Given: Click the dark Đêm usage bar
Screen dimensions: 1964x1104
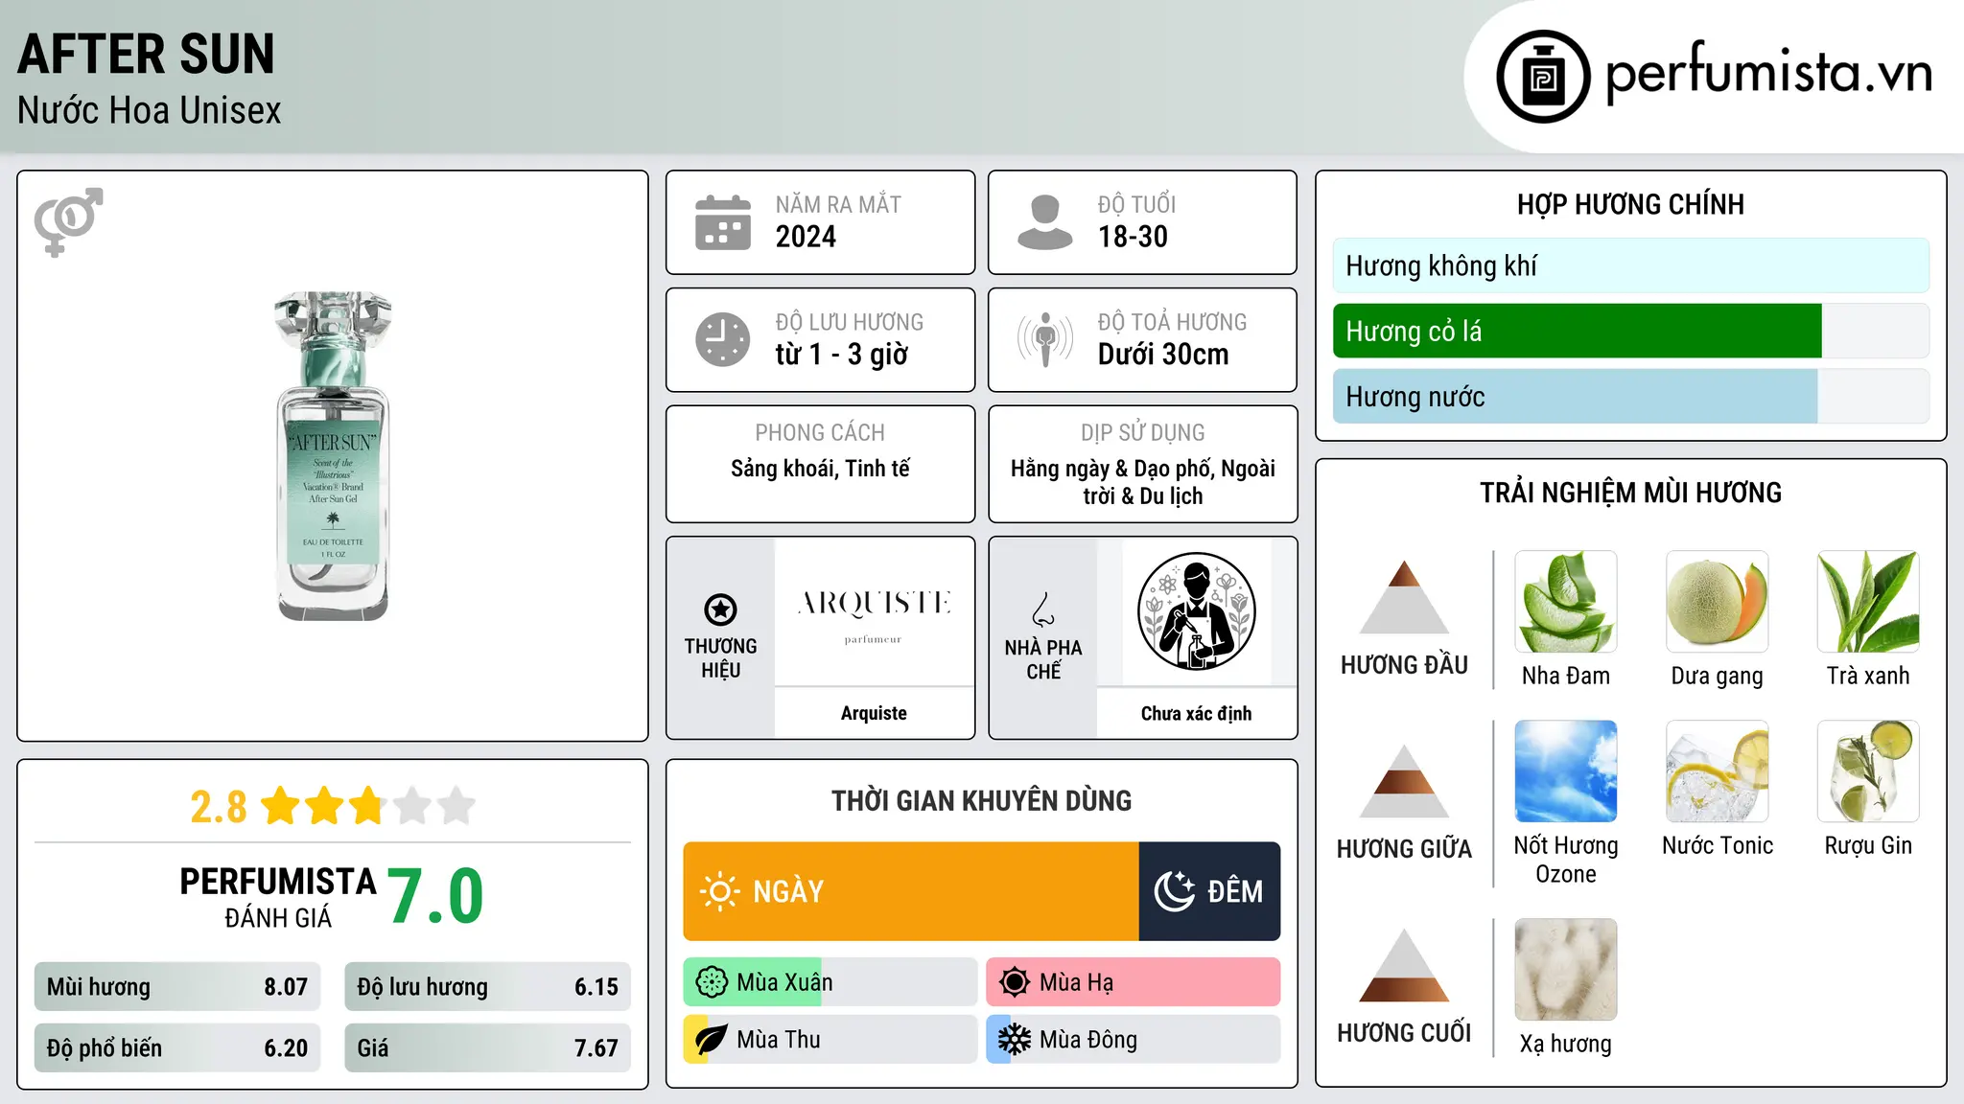Looking at the screenshot, I should [x=1209, y=891].
